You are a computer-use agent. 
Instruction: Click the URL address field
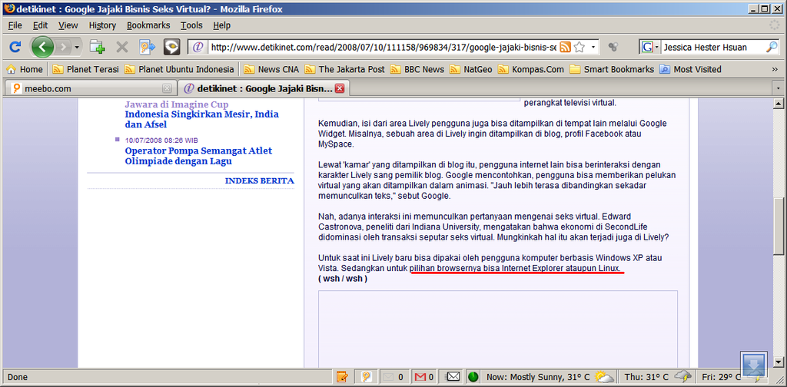click(x=384, y=47)
